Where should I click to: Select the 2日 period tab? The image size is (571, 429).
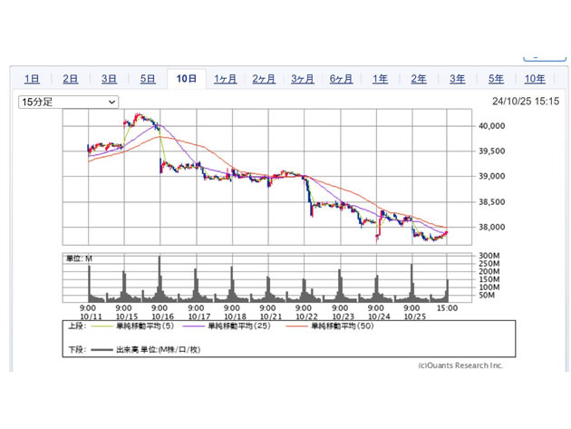click(x=71, y=79)
